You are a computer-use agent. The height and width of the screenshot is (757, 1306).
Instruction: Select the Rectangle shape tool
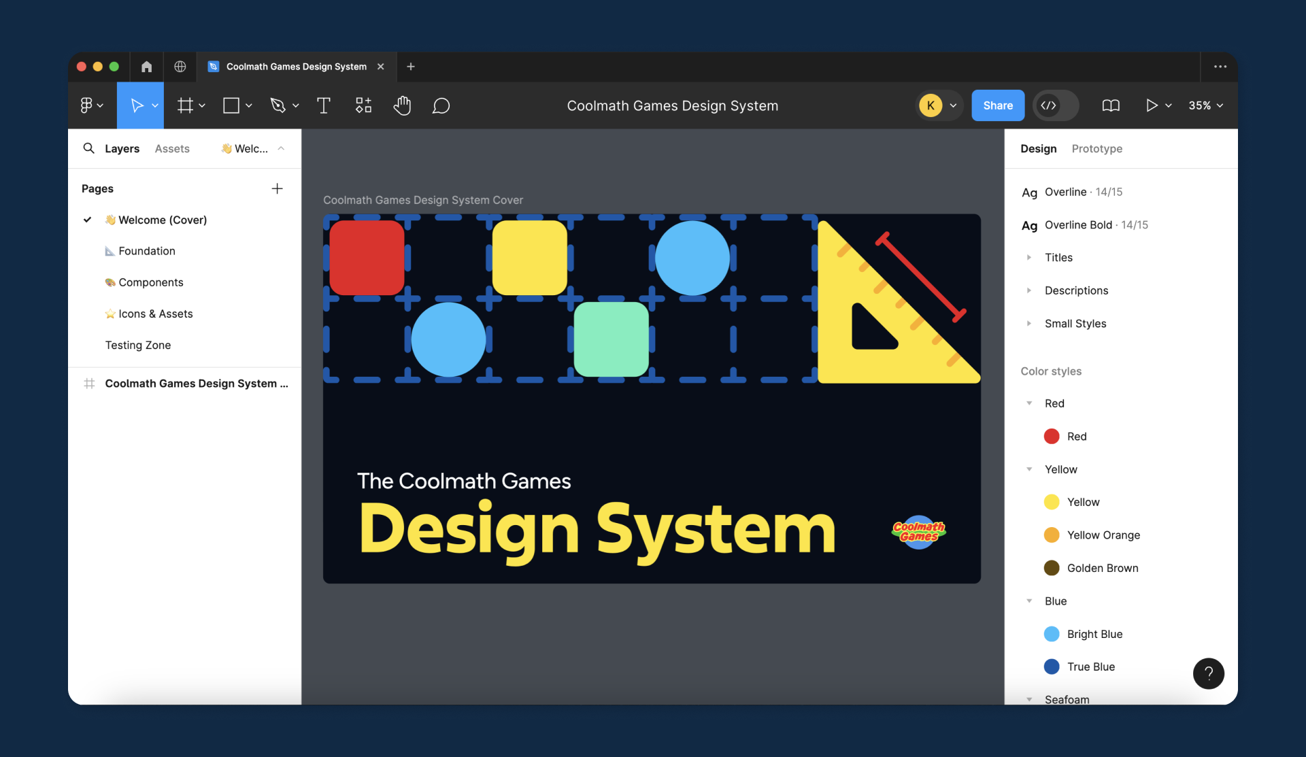click(x=231, y=105)
